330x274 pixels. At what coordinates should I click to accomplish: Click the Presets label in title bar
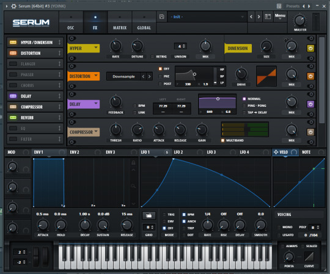[293, 6]
